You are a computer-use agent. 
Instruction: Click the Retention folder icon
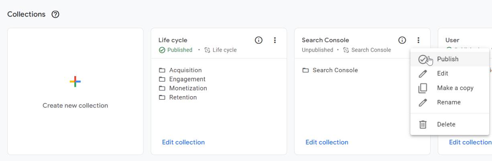click(162, 97)
